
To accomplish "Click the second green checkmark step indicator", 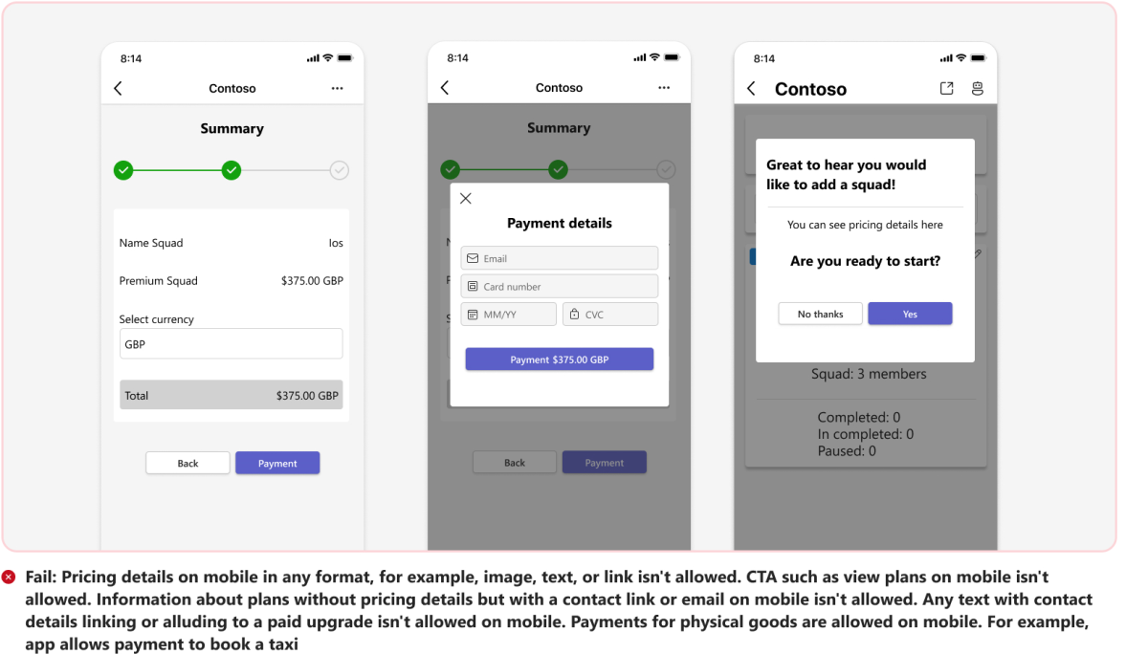I will [232, 169].
